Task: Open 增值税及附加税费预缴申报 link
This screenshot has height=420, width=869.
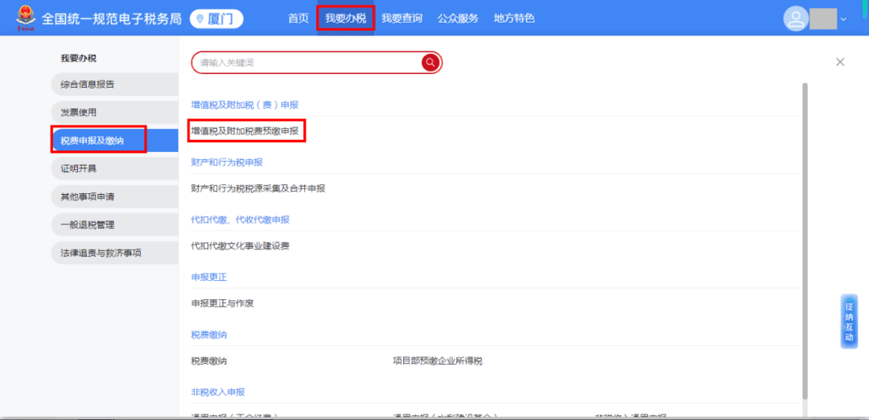Action: (245, 130)
